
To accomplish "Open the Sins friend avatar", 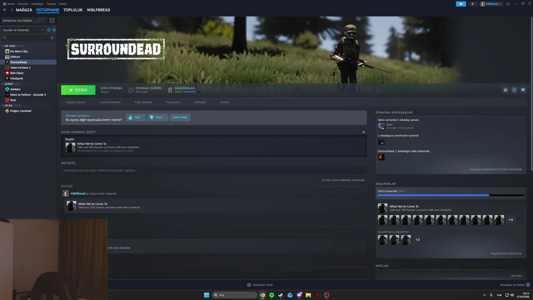I will pos(381,126).
